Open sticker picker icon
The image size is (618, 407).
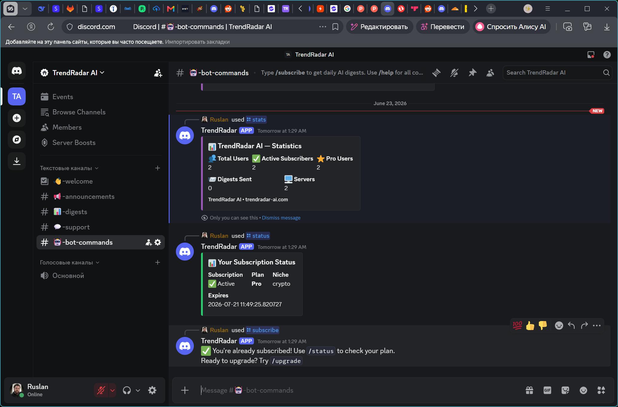565,390
